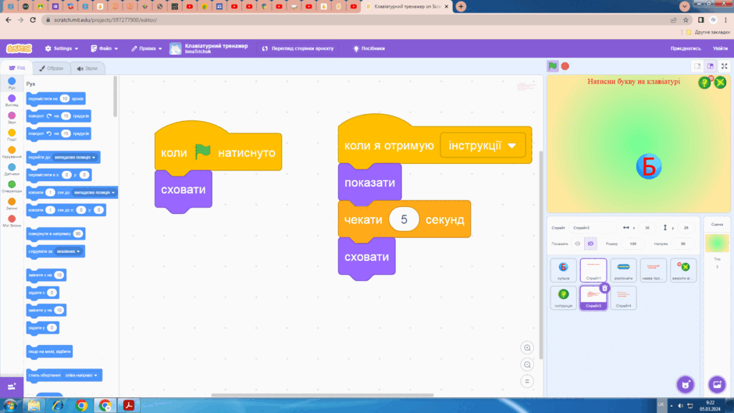Show the sprite with the eye toggle
Image resolution: width=734 pixels, height=413 pixels.
(578, 244)
